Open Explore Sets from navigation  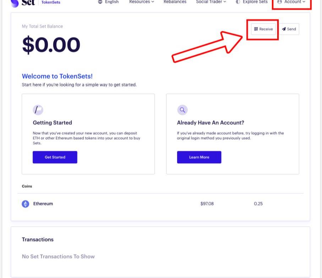point(255,2)
